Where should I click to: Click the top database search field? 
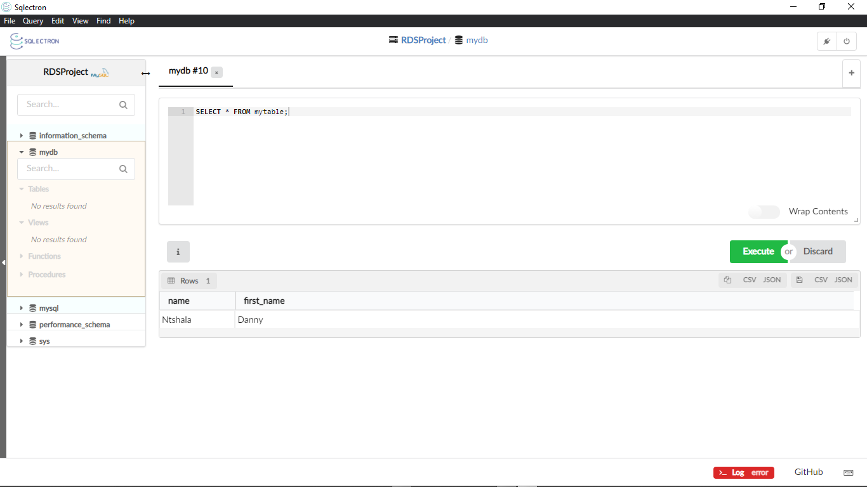(70, 105)
